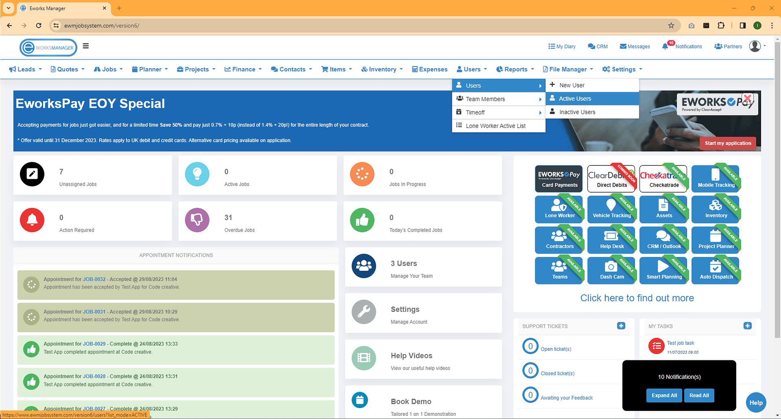The width and height of the screenshot is (781, 419).
Task: Open the 3 Users Manage Your Team card
Action: tap(423, 267)
